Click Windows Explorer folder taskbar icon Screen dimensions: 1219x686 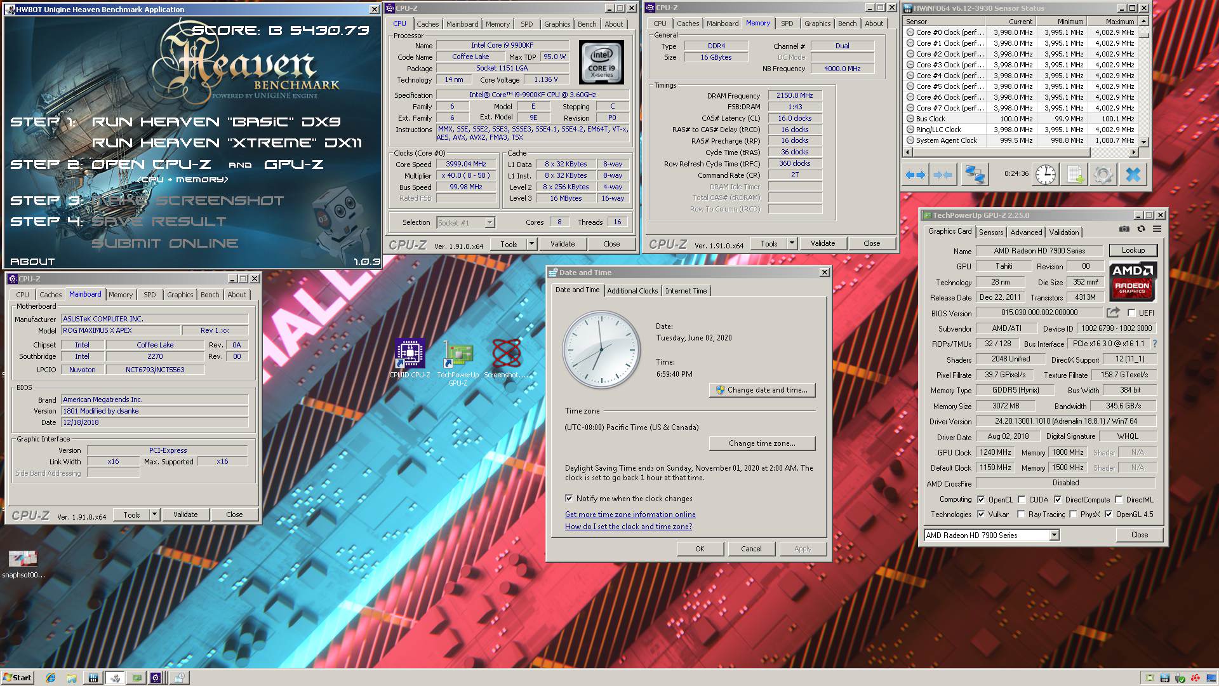(71, 678)
